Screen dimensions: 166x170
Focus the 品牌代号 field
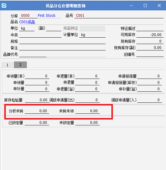[33, 54]
